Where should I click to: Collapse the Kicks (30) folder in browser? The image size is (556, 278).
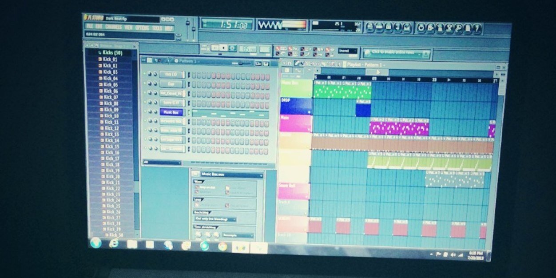(x=110, y=52)
